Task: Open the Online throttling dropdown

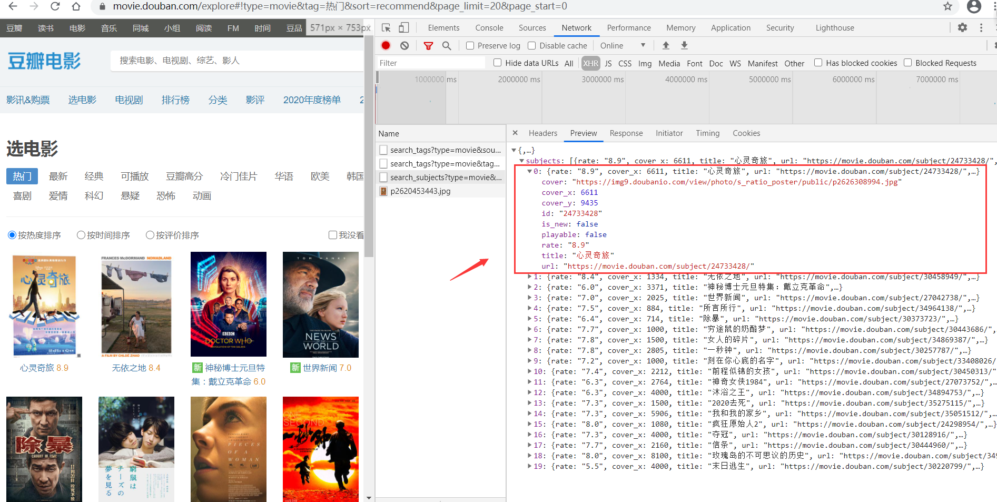Action: [x=623, y=46]
